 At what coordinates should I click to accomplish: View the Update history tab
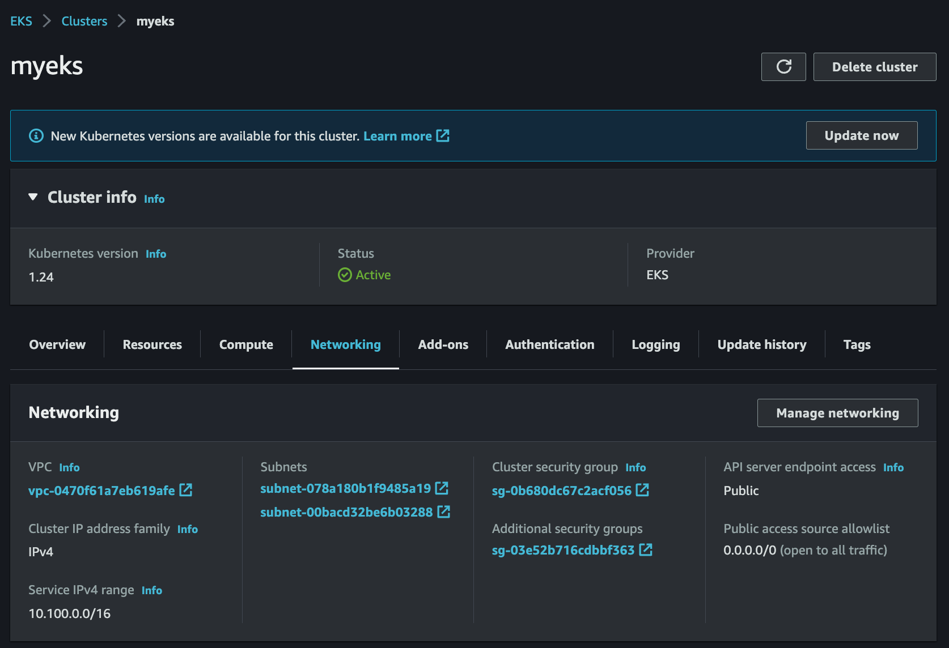point(762,344)
